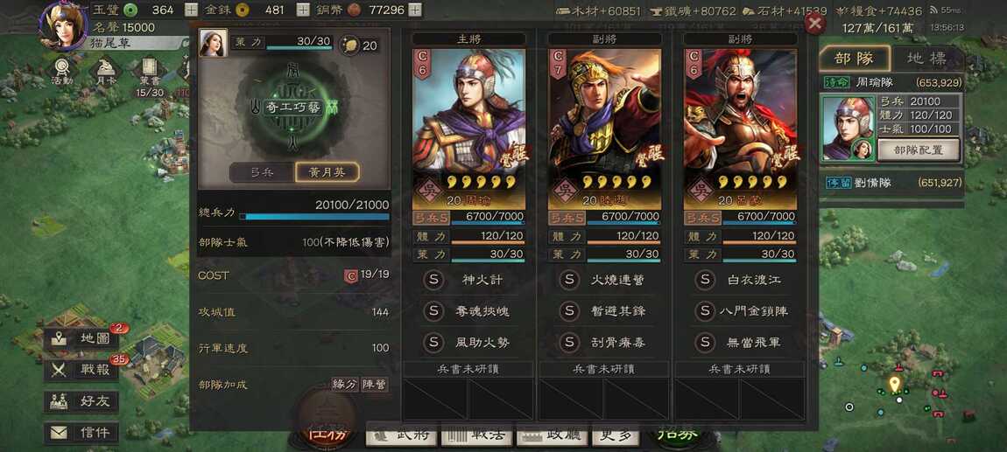The width and height of the screenshot is (1007, 452).
Task: Open the 策書 scroll icon
Action: click(x=149, y=76)
